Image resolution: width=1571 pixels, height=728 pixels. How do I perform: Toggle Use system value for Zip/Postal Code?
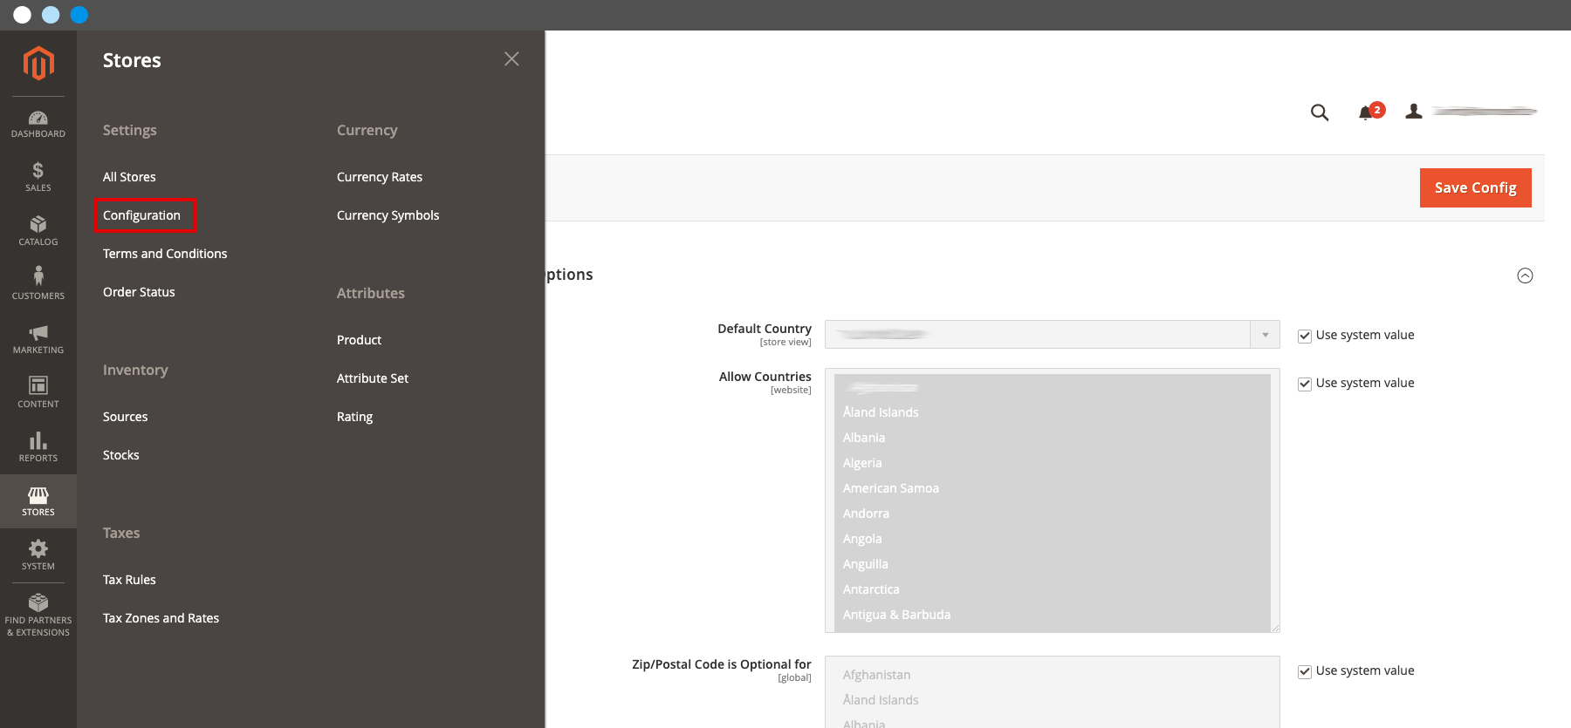click(1305, 672)
